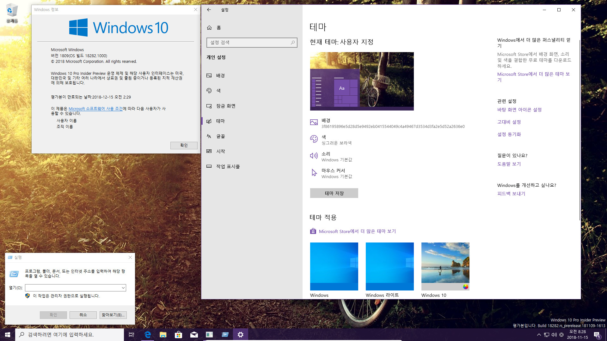Image resolution: width=607 pixels, height=341 pixels.
Task: Switch to the Run dialog taskbar icon
Action: click(x=225, y=334)
